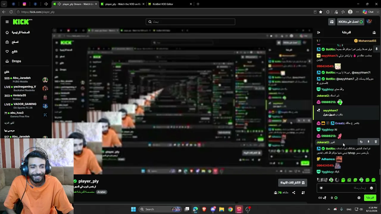Open the Kick hamburger menu

coord(7,22)
